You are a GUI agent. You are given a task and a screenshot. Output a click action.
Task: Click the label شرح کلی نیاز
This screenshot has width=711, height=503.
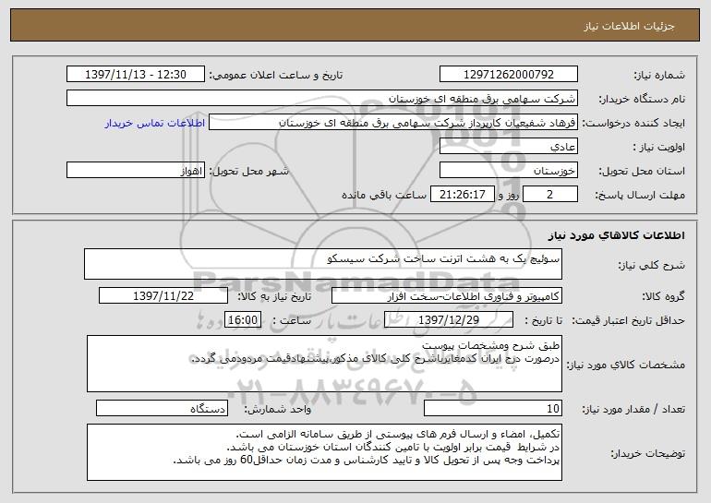tap(652, 265)
